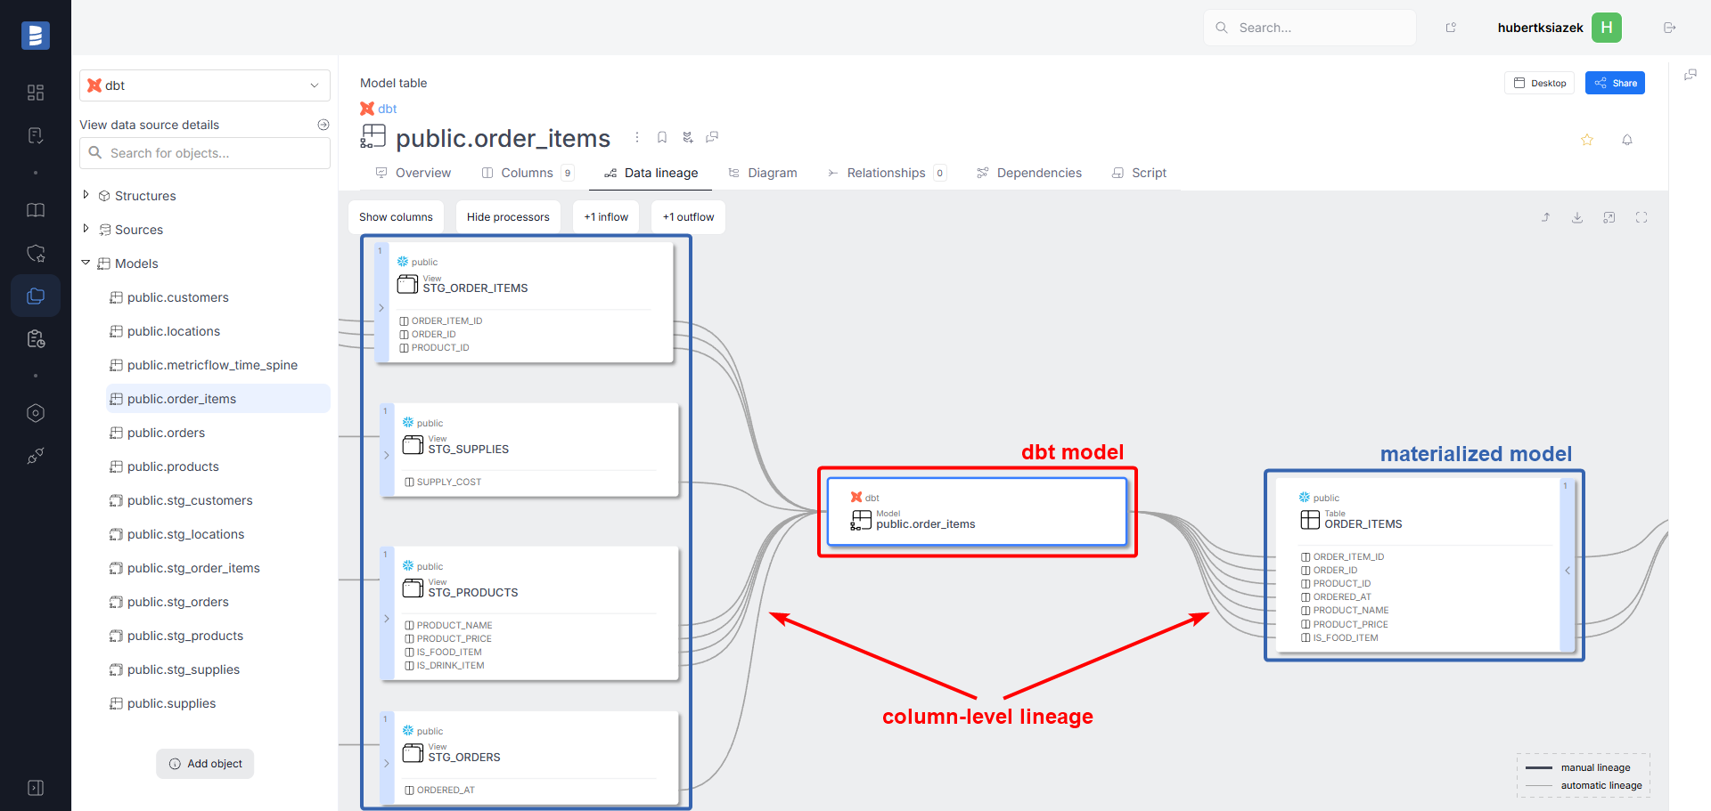Open the dbt data source dropdown
This screenshot has height=811, width=1711.
(205, 85)
